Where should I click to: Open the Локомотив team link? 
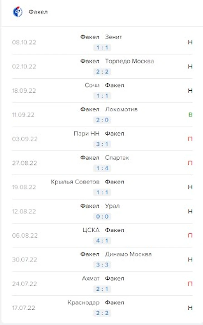pyautogui.click(x=121, y=109)
